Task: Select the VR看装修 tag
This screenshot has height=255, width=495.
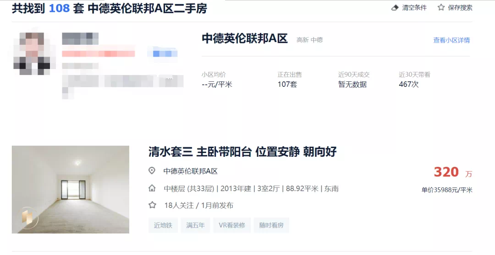Action: [x=232, y=225]
